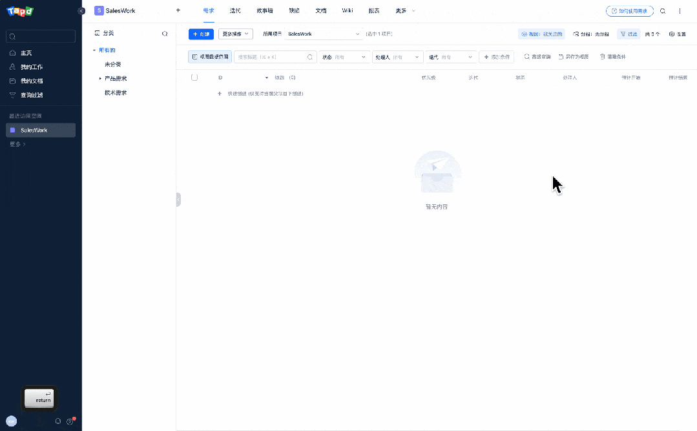Toggle the 过滤 filter panel
This screenshot has width=697, height=431.
click(x=629, y=34)
